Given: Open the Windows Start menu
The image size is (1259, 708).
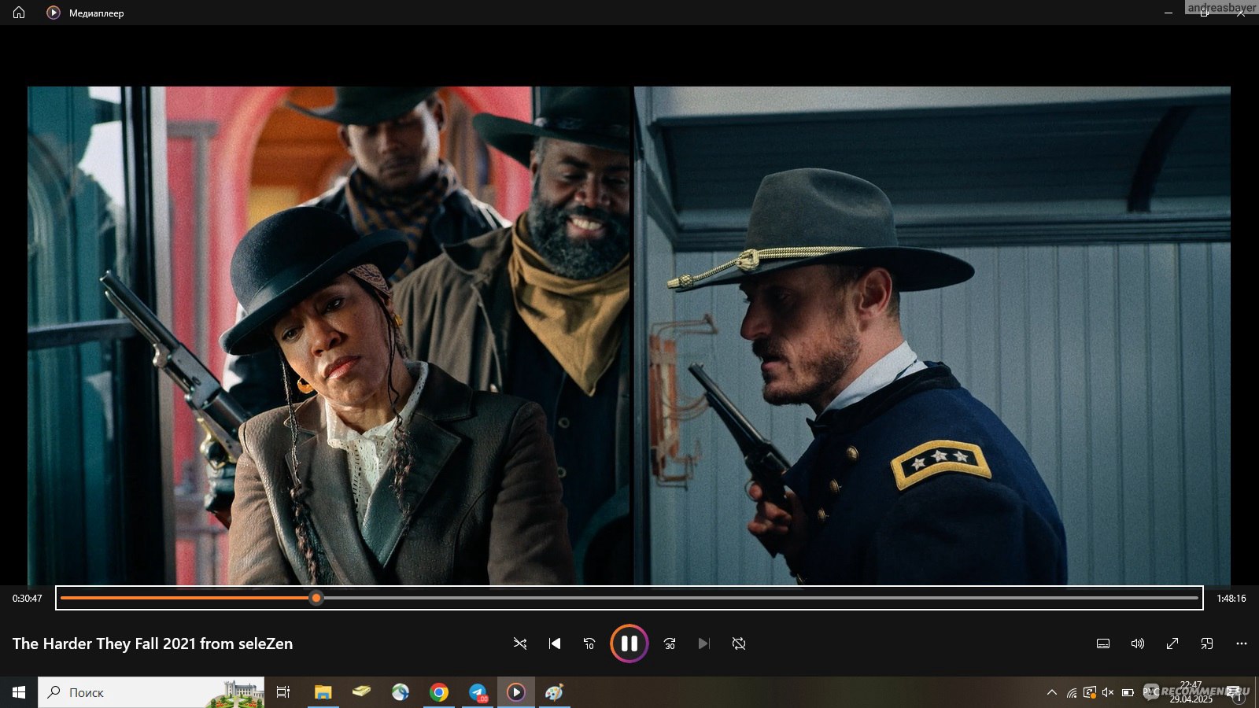Looking at the screenshot, I should click(19, 692).
